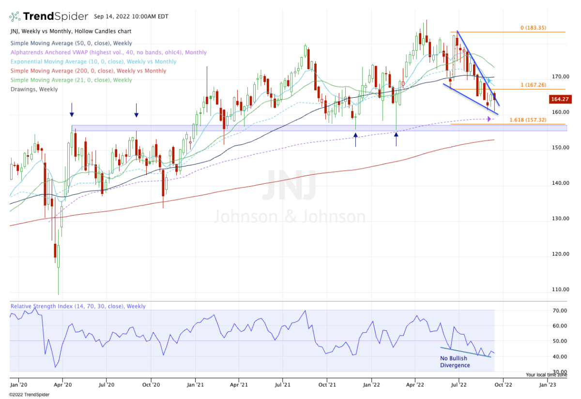Click the Jul '21 label on the time axis
581x399 pixels.
click(282, 385)
